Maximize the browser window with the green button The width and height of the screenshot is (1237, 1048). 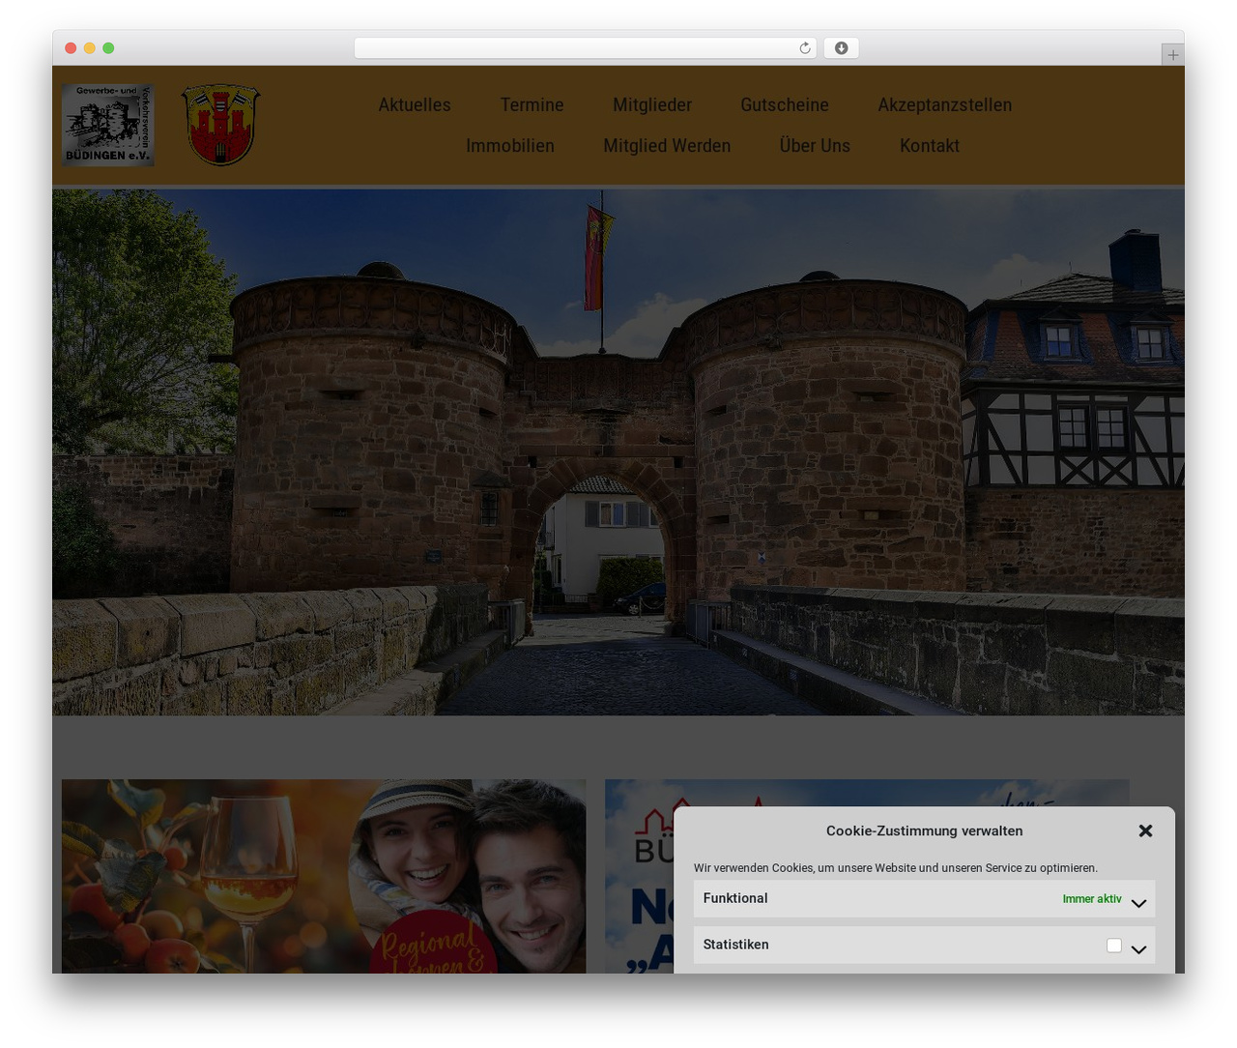[108, 48]
